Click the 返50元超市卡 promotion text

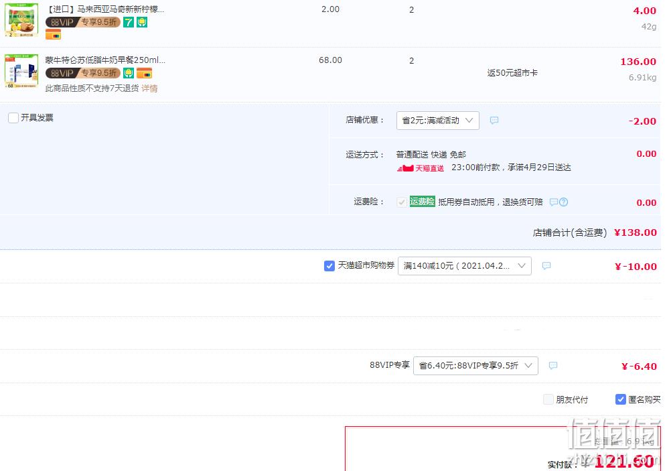[512, 73]
